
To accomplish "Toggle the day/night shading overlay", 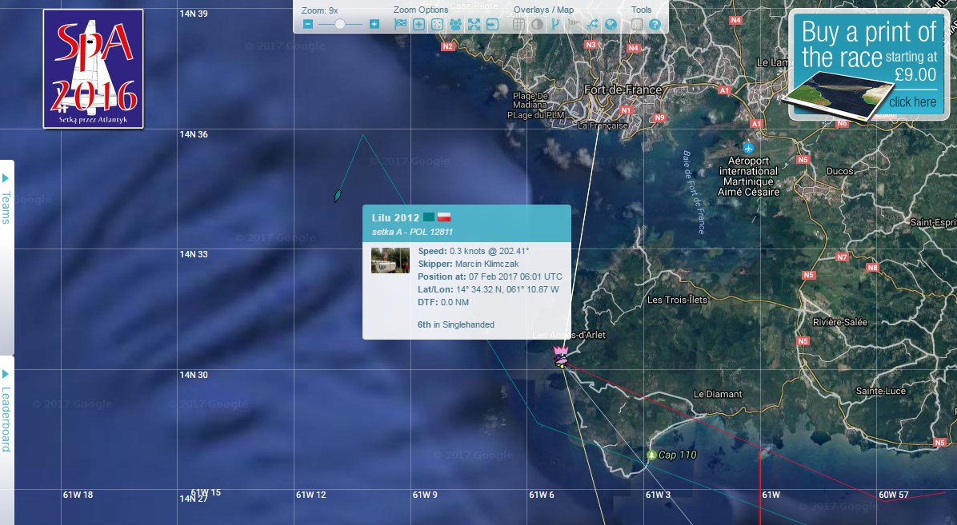I will coord(537,25).
